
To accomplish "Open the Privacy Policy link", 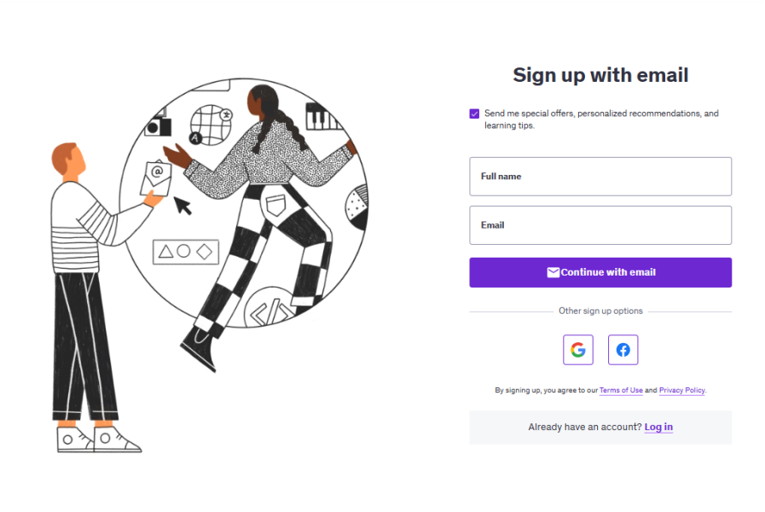I will pos(682,390).
